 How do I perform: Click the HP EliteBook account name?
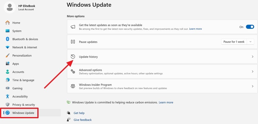(27, 6)
